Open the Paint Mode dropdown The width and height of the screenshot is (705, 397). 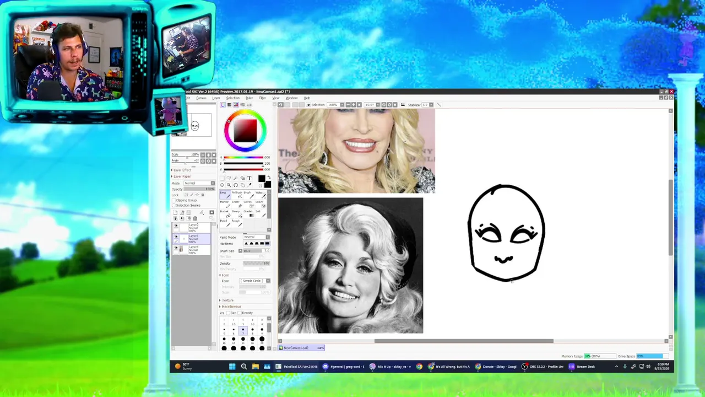tap(256, 237)
